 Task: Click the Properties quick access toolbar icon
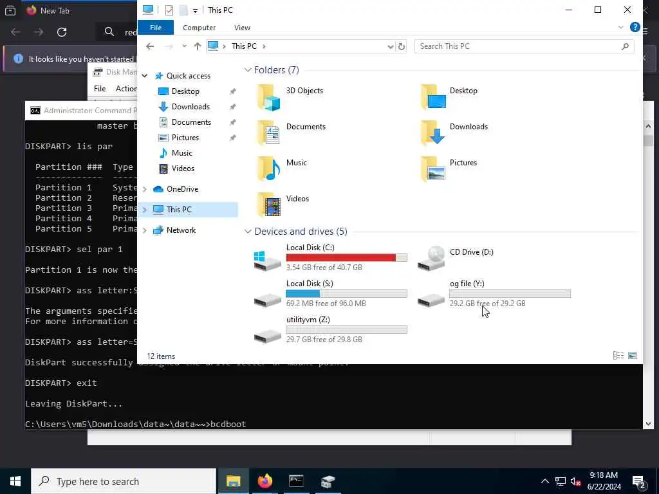(x=169, y=10)
